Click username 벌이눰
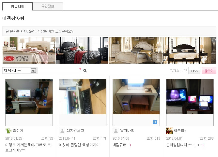This screenshot has height=157, width=218. 18,130
